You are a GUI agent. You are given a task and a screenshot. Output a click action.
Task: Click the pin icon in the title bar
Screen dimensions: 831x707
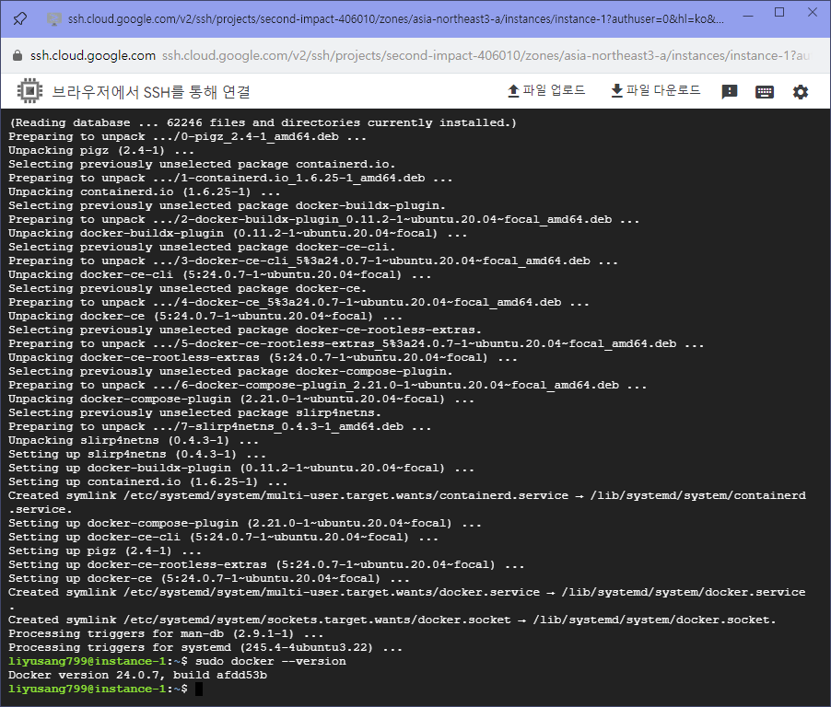point(20,19)
